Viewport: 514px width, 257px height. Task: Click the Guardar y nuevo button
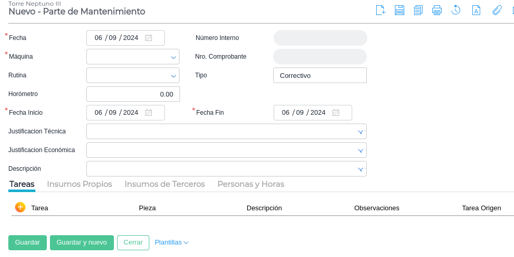pyautogui.click(x=82, y=242)
